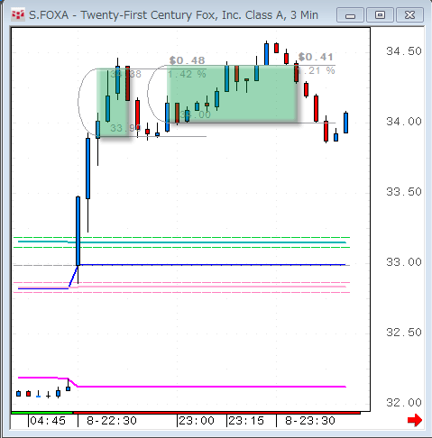Click the 8-22:30 time axis label

(112, 421)
